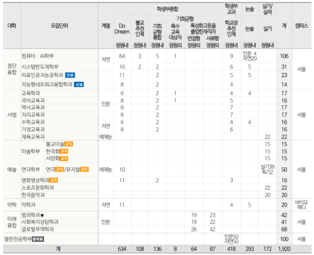Click the 글로벌무역학과 row label

tap(38, 229)
